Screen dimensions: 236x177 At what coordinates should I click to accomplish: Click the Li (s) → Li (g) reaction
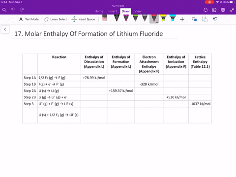click(49, 91)
